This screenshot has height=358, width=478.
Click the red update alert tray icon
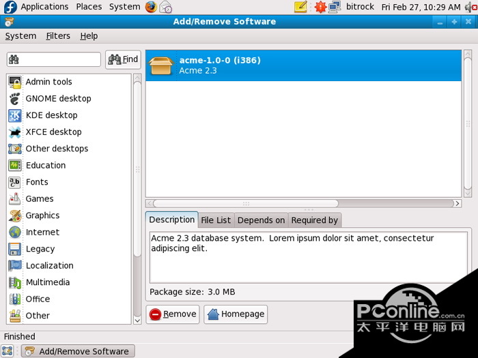(320, 7)
